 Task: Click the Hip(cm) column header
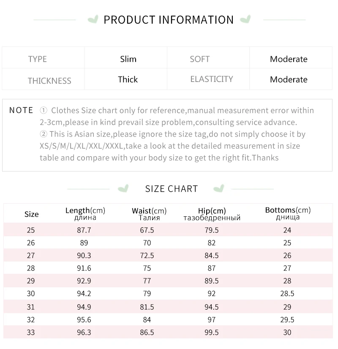tap(212, 214)
